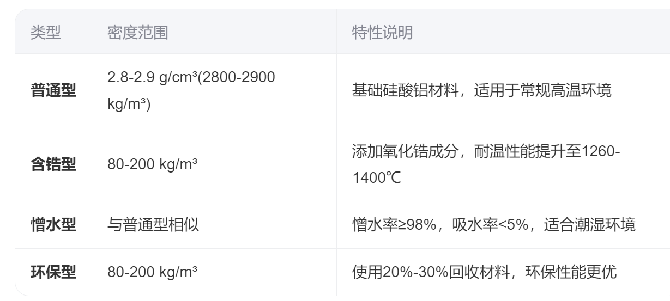Click the 密度范围 column header
This screenshot has height=301, width=670.
click(x=137, y=33)
